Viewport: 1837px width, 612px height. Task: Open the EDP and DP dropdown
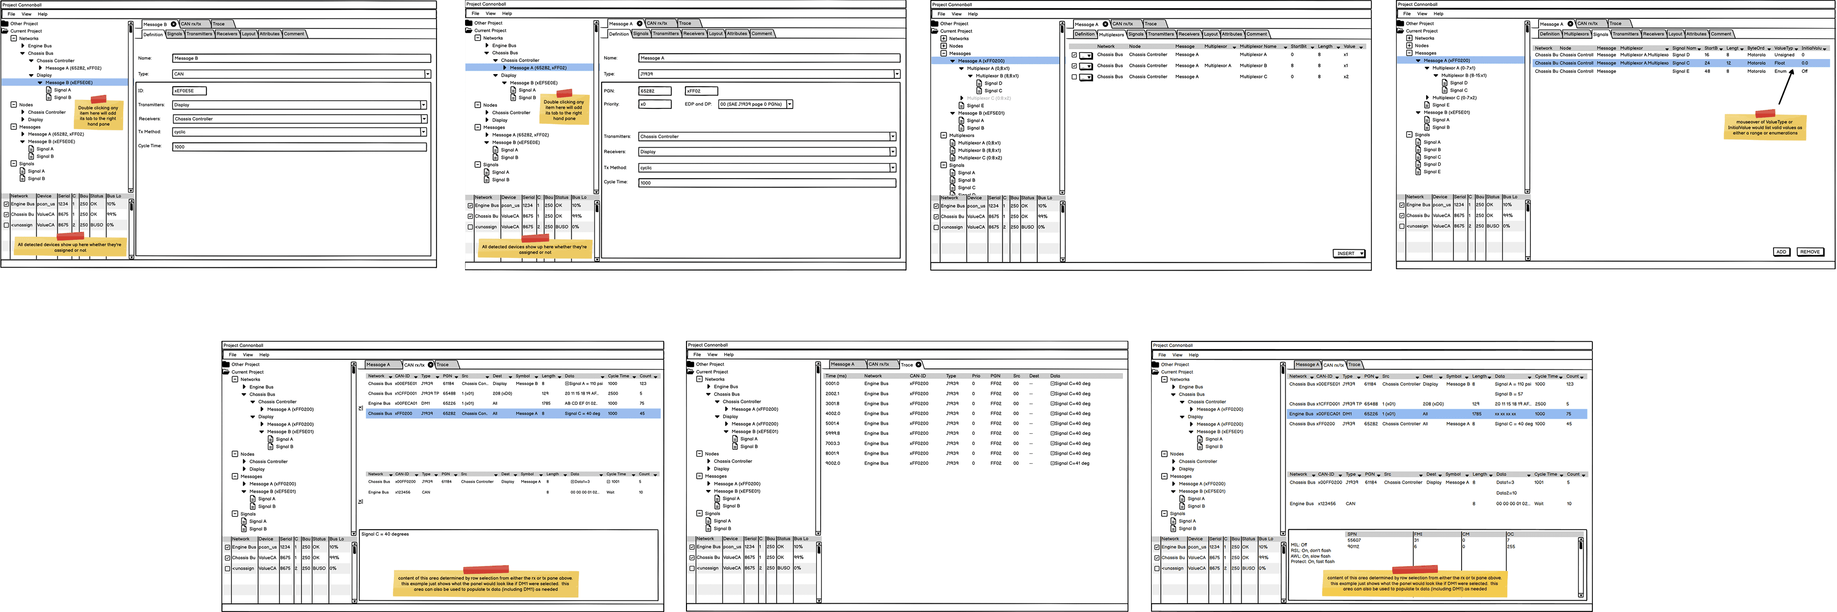click(x=790, y=104)
